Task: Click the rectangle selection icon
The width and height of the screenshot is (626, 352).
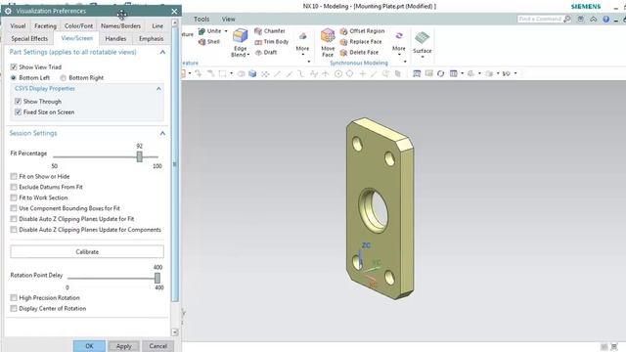Action: (222, 73)
